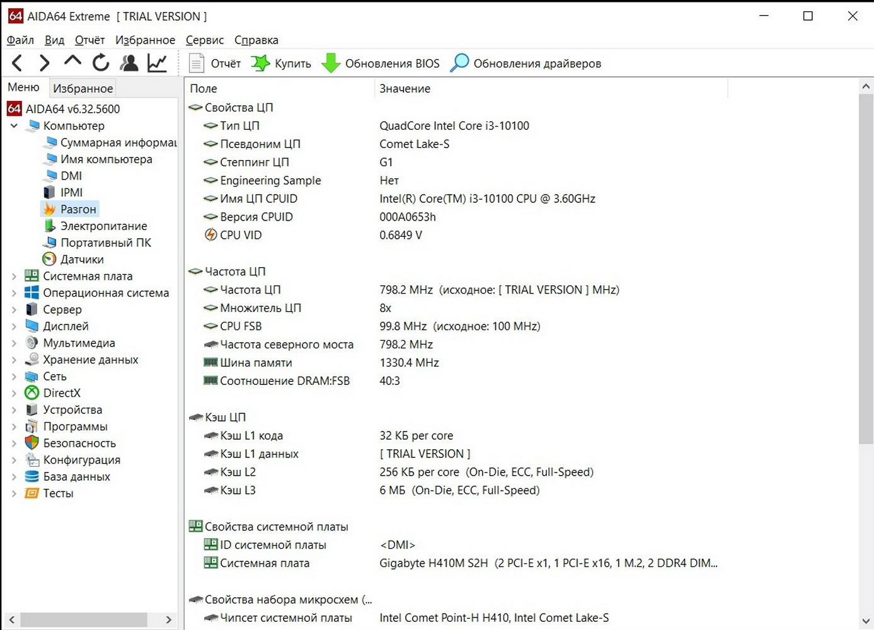Click the Поле column header
874x630 pixels.
coord(280,88)
